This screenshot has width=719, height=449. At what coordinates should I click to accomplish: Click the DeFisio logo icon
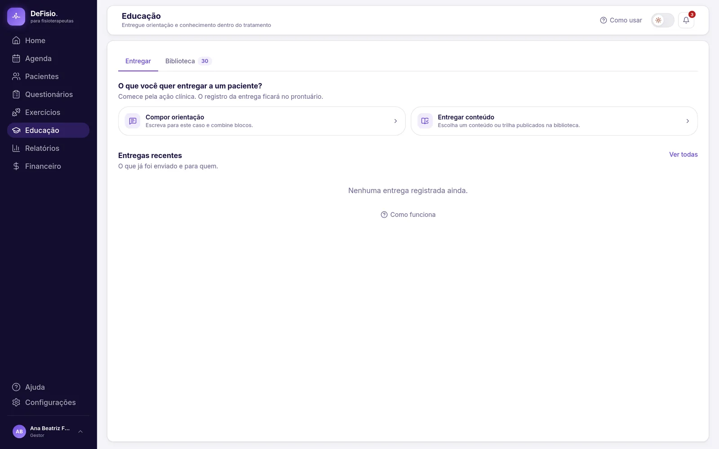click(16, 17)
